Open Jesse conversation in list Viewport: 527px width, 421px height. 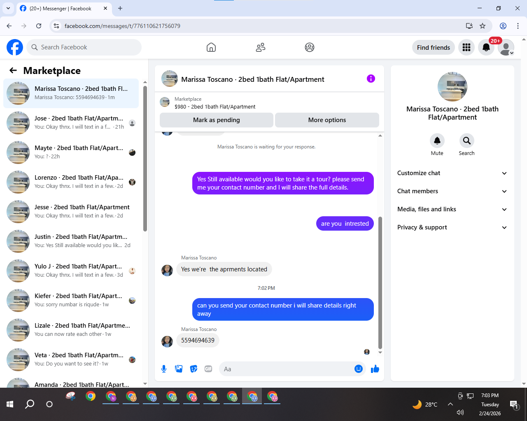click(x=71, y=212)
